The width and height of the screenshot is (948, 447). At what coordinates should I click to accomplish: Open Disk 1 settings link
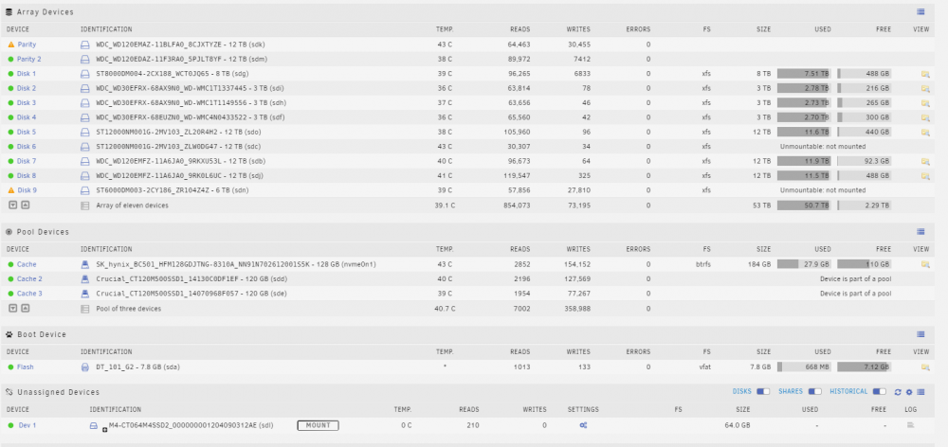pyautogui.click(x=27, y=74)
